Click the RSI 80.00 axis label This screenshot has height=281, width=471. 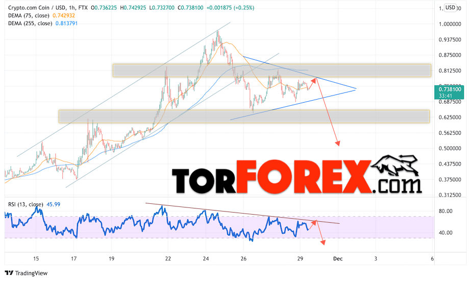445,211
